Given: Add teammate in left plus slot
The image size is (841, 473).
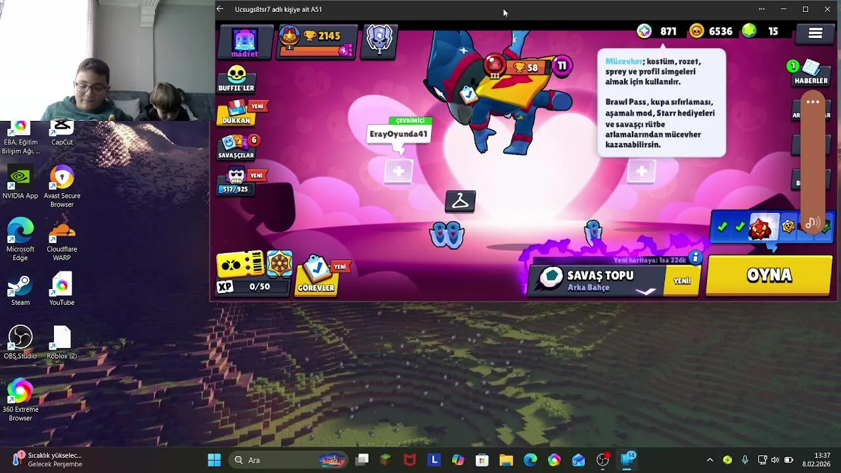Looking at the screenshot, I should pyautogui.click(x=398, y=171).
